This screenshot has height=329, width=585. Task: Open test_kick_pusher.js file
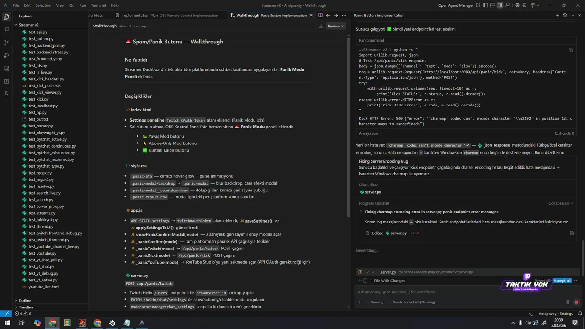point(44,86)
